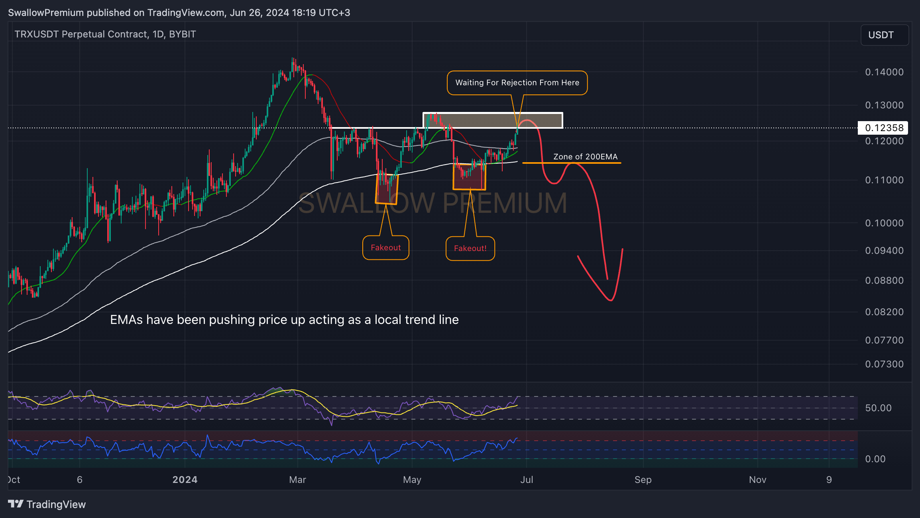Screen dimensions: 920x518
Task: Click the TRXUSDT Perpetual Contract symbol title
Action: (105, 34)
